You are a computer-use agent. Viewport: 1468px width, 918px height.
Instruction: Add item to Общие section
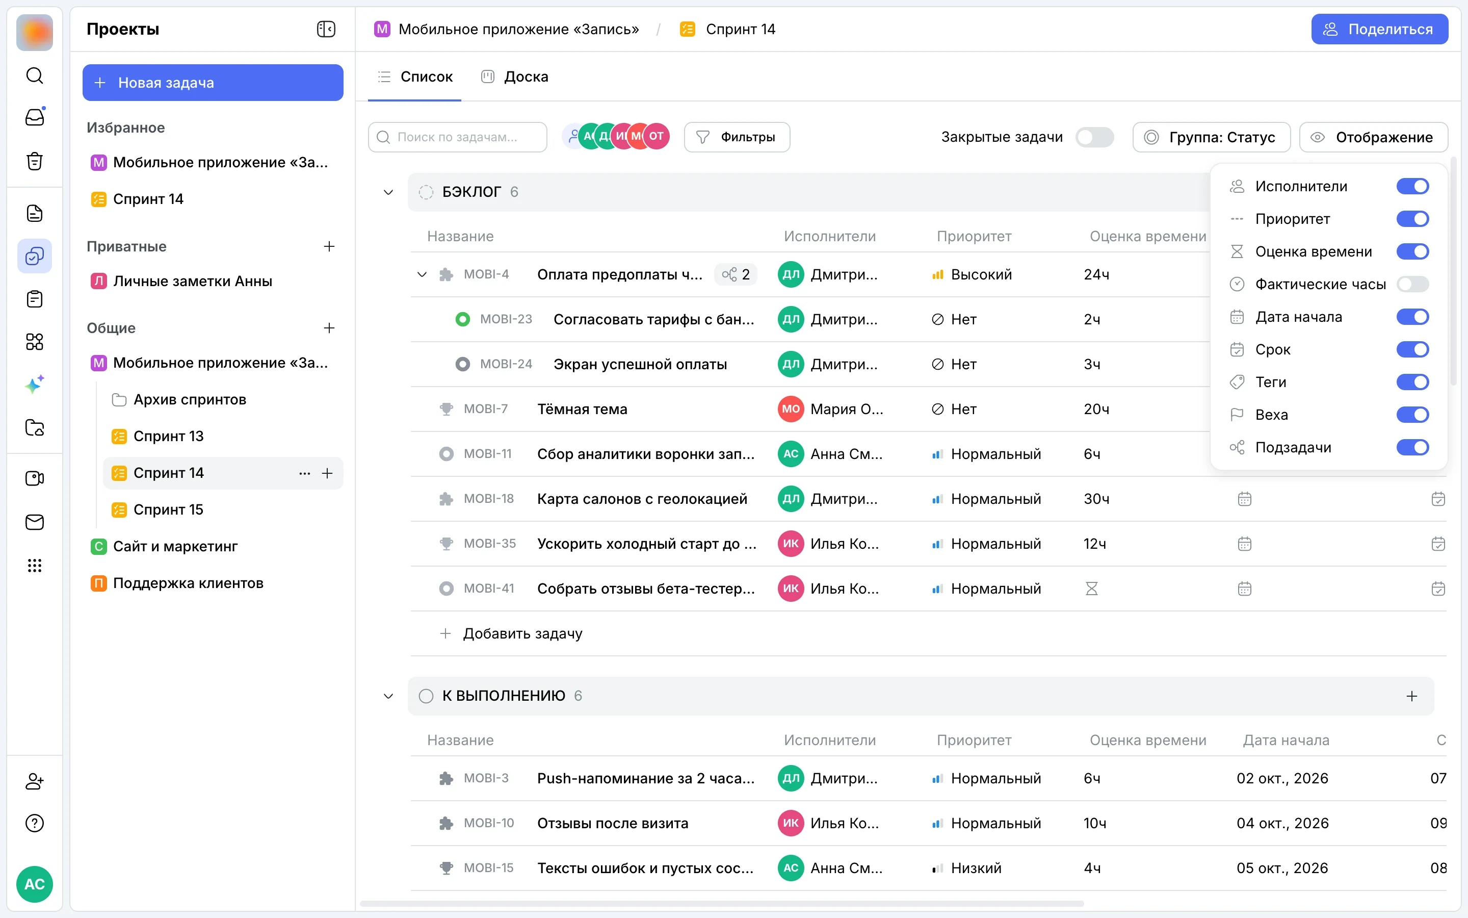pos(329,328)
